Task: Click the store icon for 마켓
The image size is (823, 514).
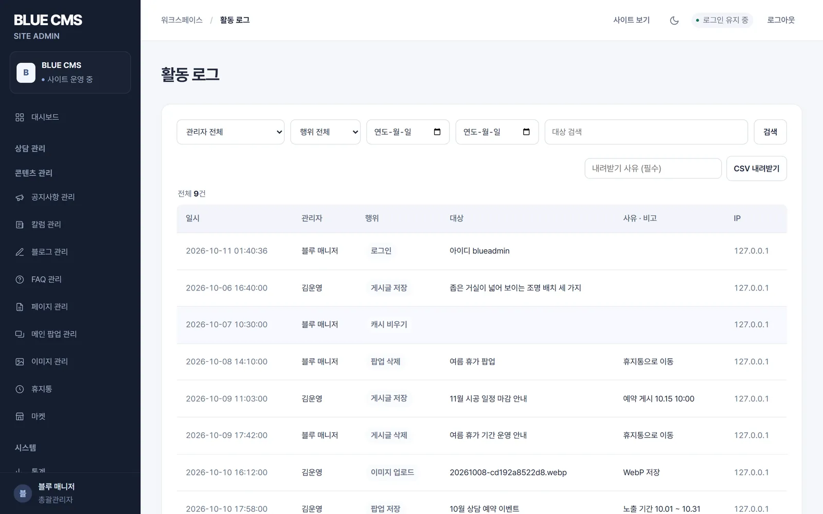Action: (20, 416)
